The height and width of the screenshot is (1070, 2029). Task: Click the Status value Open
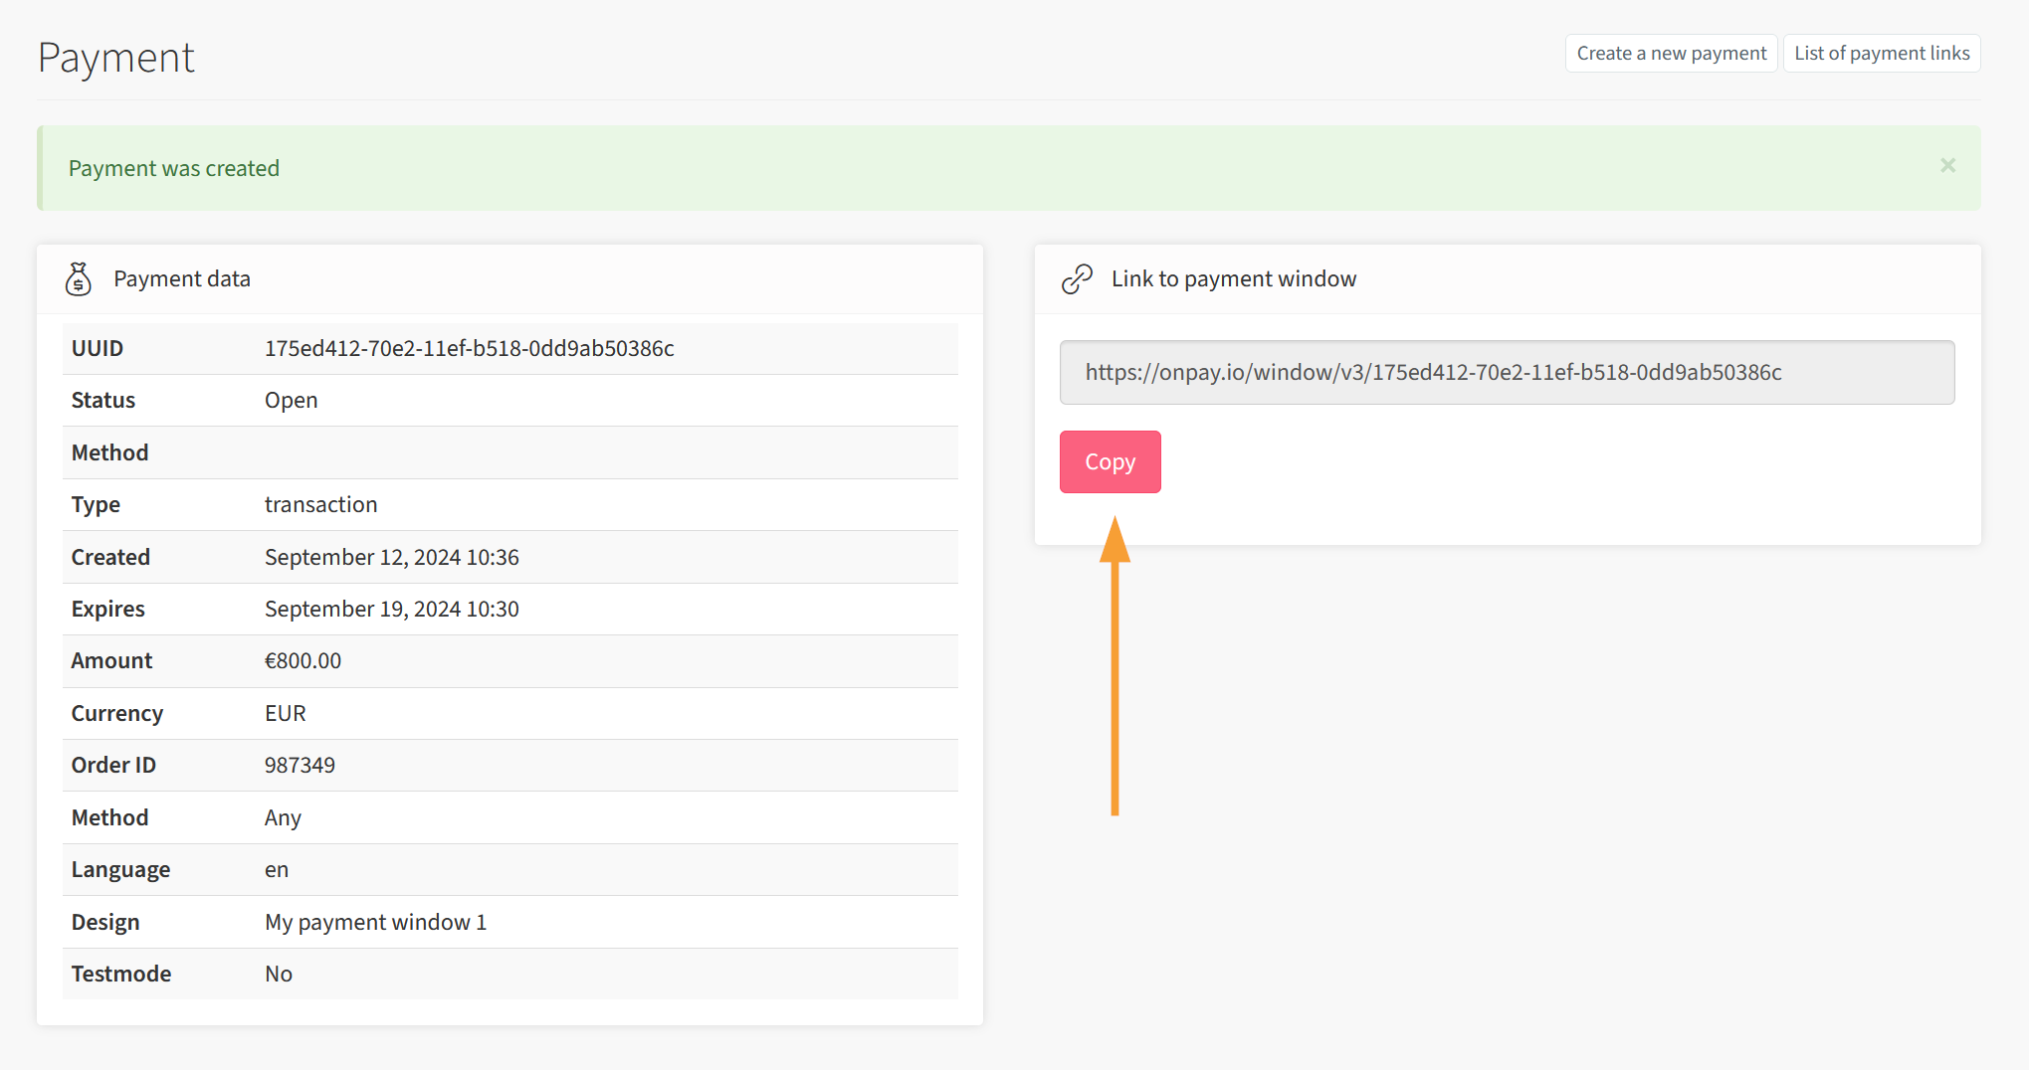[x=292, y=400]
